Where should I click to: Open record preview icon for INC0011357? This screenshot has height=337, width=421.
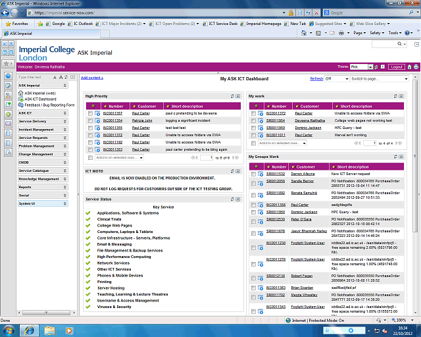tap(97, 113)
